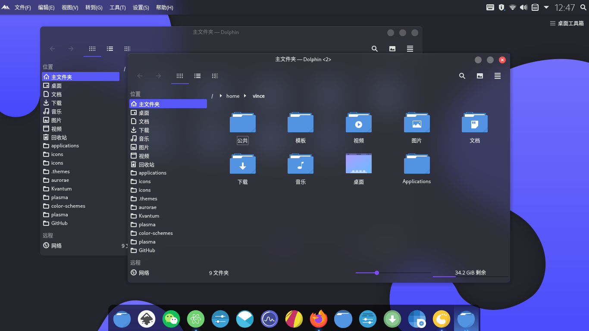Image resolution: width=589 pixels, height=331 pixels.
Task: Select aurorae in background Dolphin places panel
Action: point(81,180)
